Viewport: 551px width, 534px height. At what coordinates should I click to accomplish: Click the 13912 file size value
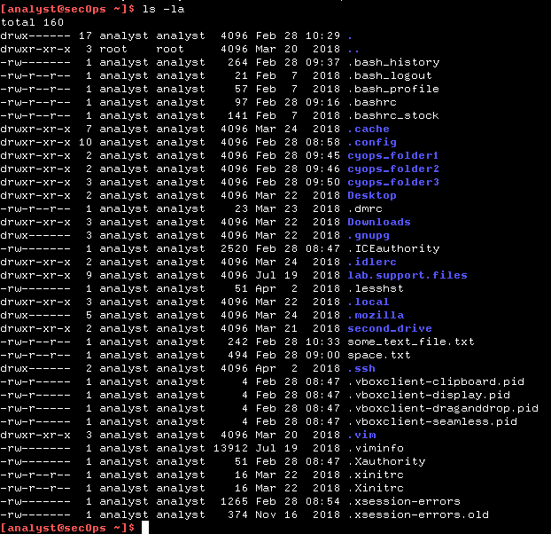230,448
